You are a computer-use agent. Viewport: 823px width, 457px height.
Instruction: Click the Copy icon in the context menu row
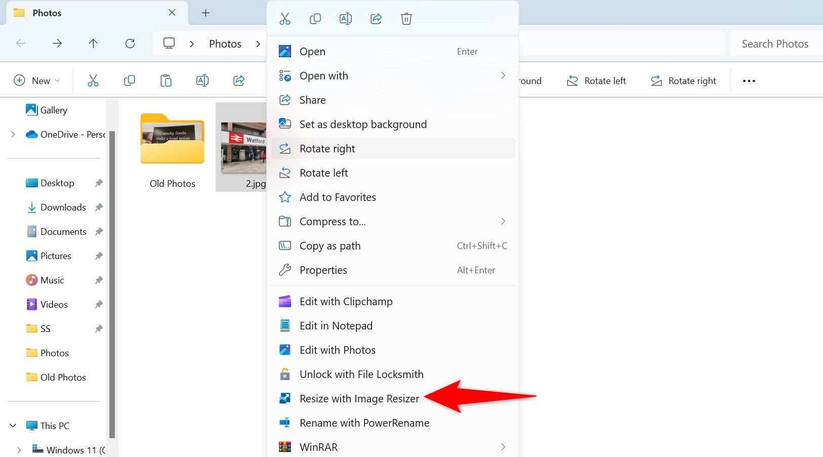(315, 18)
